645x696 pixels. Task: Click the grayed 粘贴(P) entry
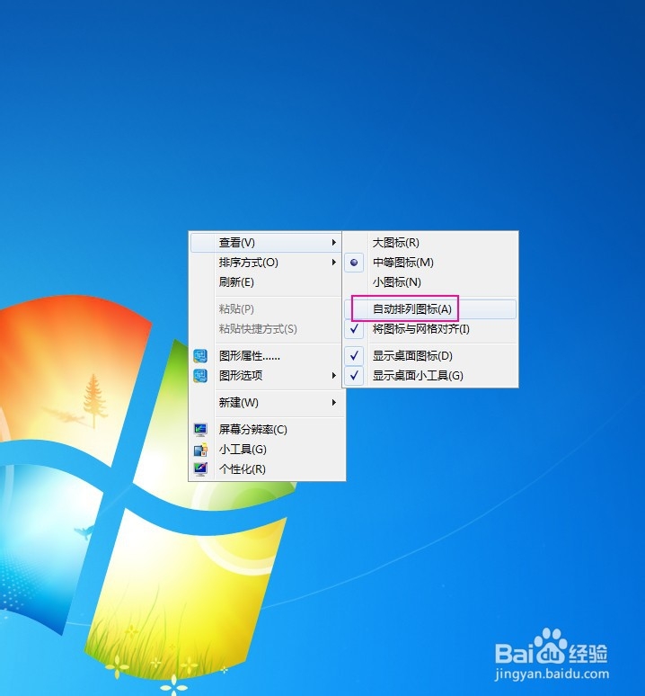(266, 309)
